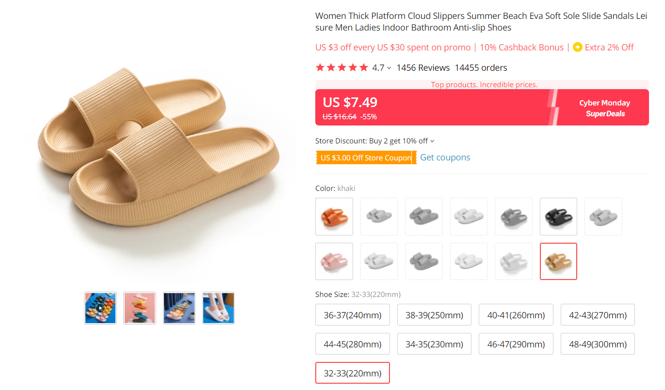Click the Cyber Monday SuperDeals banner
The width and height of the screenshot is (665, 390).
pos(604,108)
